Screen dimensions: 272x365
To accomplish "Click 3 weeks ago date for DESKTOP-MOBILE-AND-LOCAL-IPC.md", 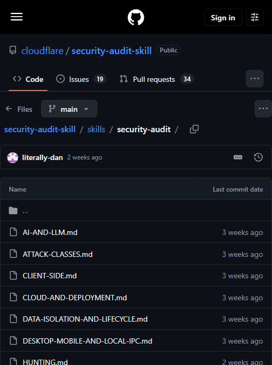I will 243,341.
